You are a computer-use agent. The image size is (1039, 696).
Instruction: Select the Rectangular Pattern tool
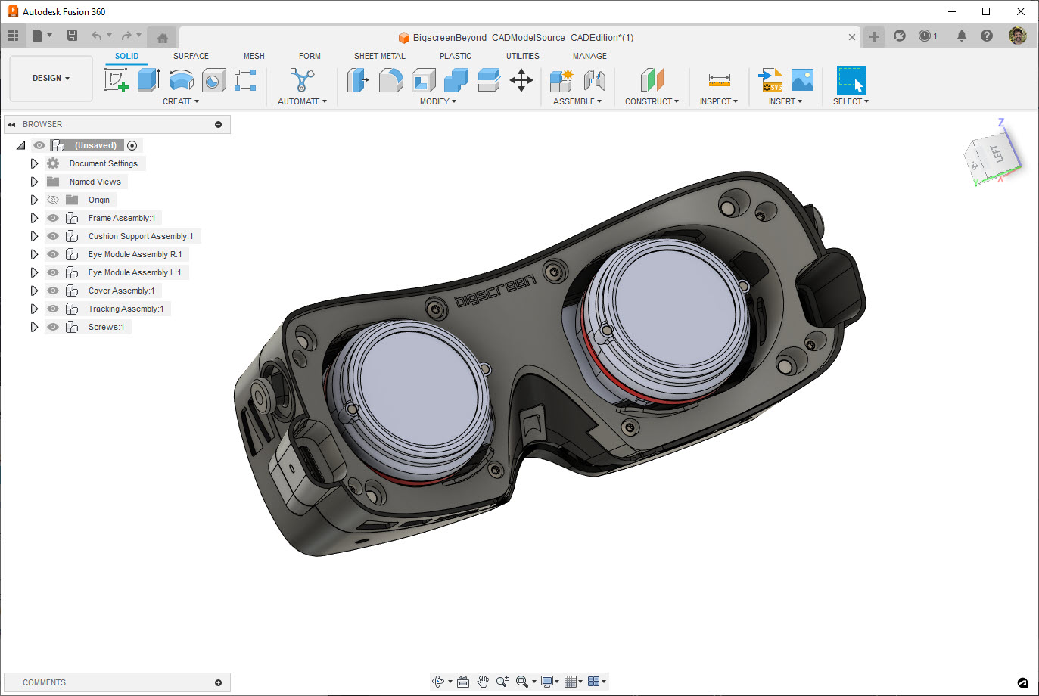coord(245,80)
